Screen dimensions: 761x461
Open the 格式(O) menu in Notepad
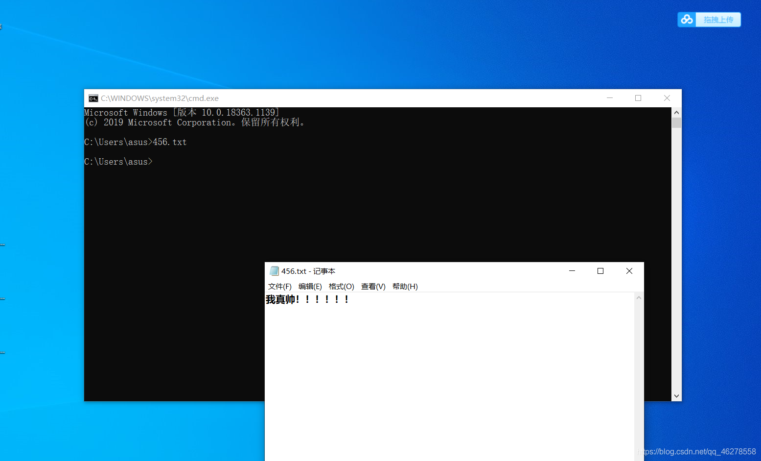pyautogui.click(x=342, y=287)
